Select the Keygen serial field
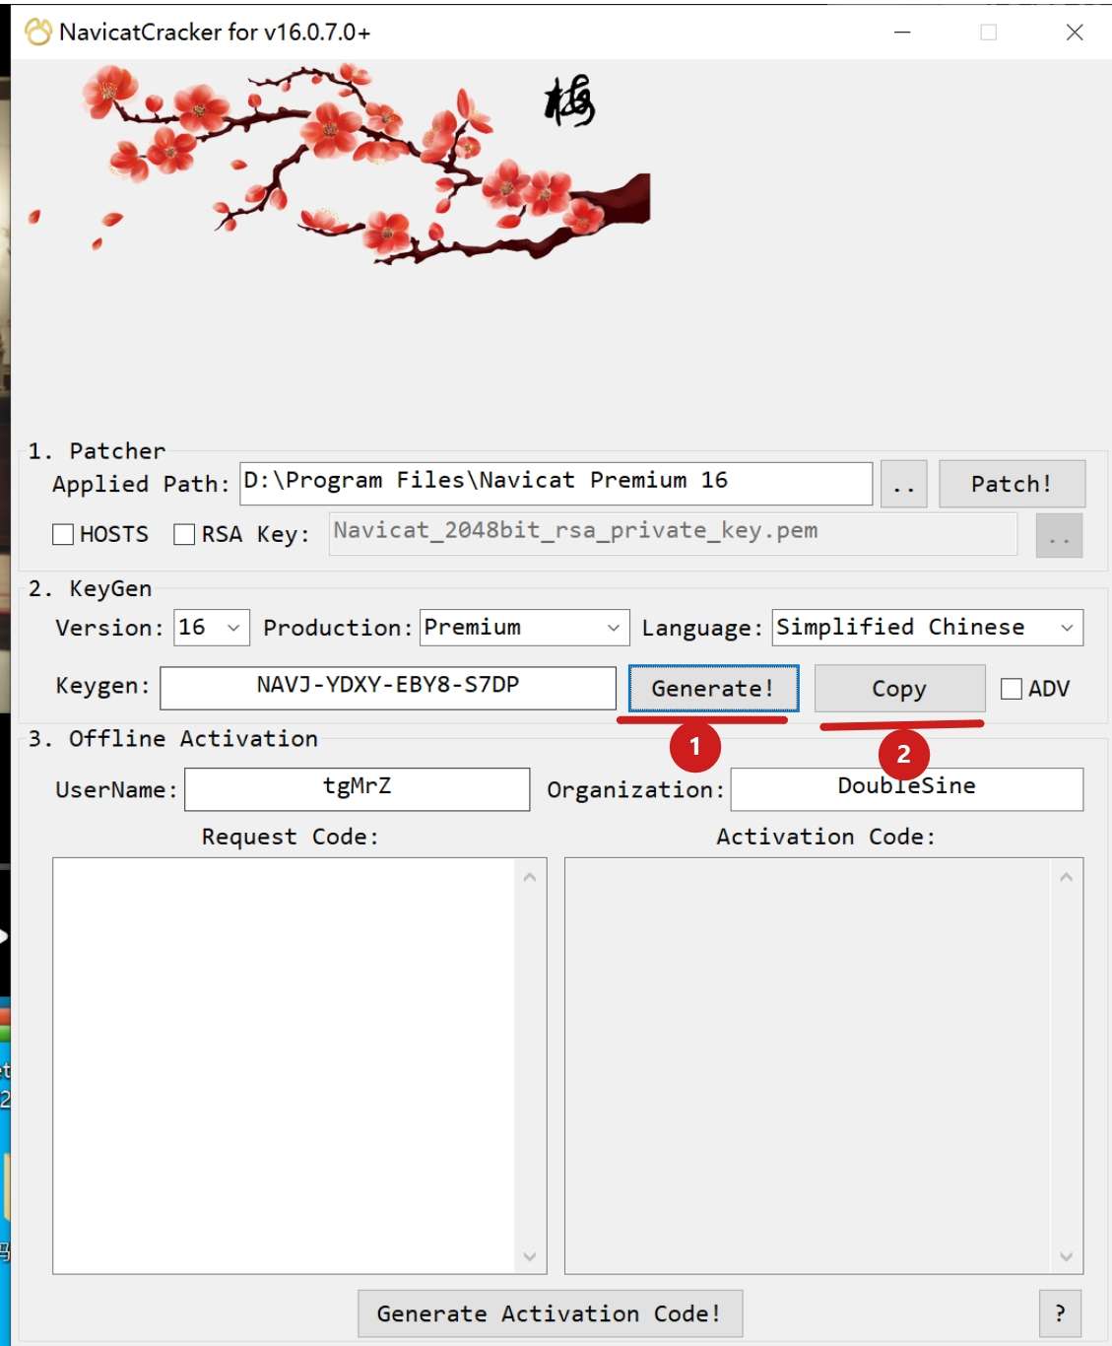 [388, 688]
